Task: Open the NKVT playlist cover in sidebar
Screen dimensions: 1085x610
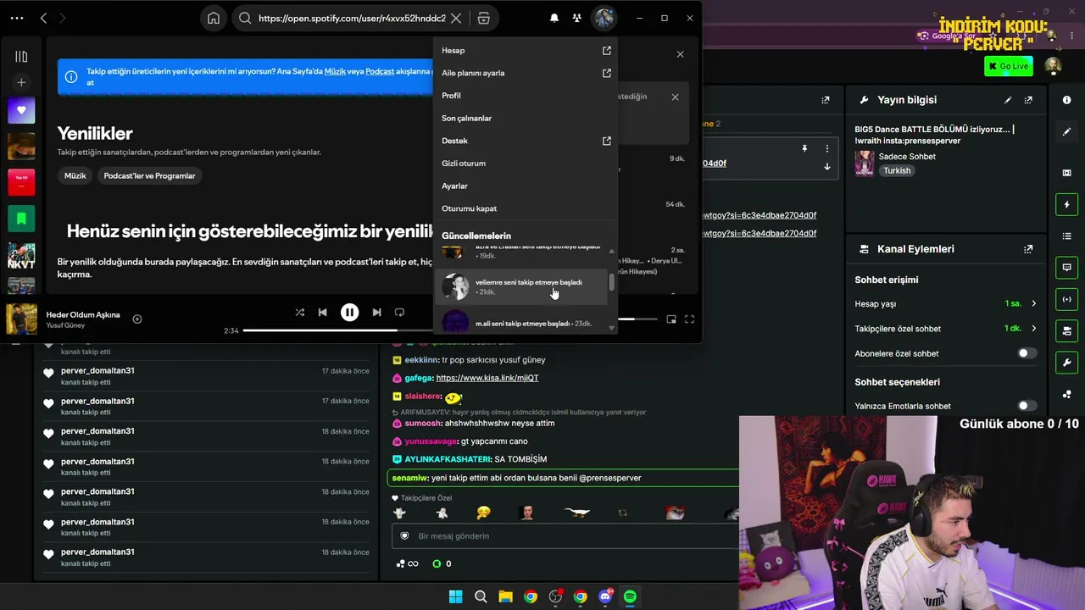Action: tap(21, 255)
